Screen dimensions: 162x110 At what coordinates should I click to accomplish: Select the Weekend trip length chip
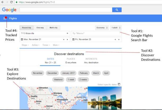pyautogui.click(x=58, y=80)
